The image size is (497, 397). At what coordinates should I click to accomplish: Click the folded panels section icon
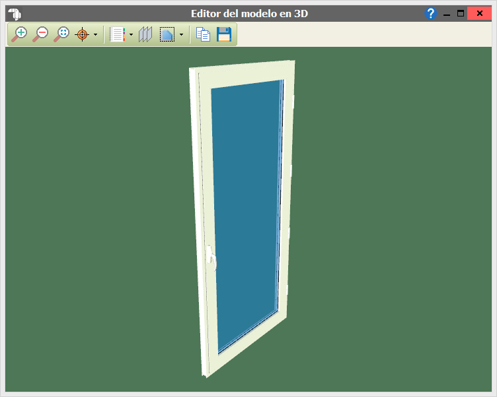pos(145,34)
